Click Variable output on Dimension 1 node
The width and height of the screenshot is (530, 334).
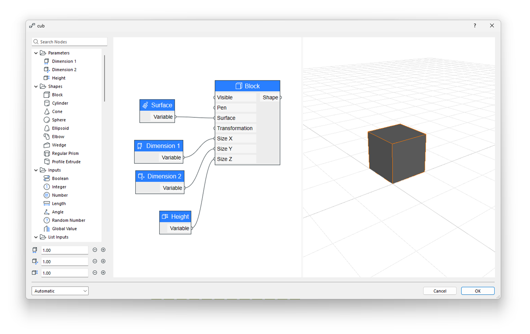pos(172,158)
